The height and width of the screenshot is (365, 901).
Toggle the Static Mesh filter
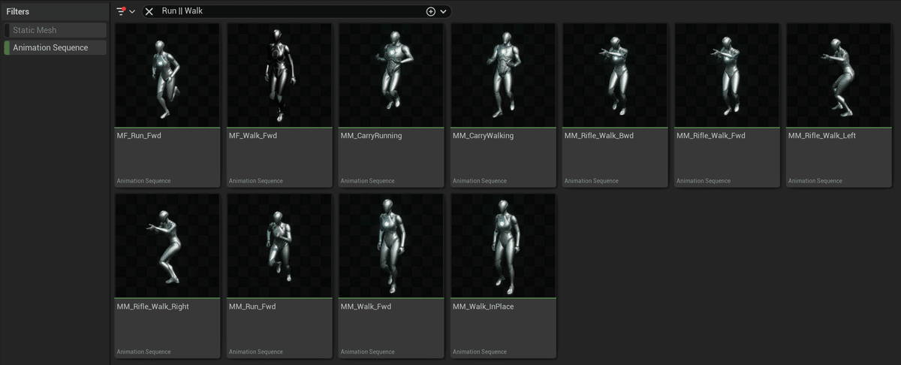click(x=55, y=30)
